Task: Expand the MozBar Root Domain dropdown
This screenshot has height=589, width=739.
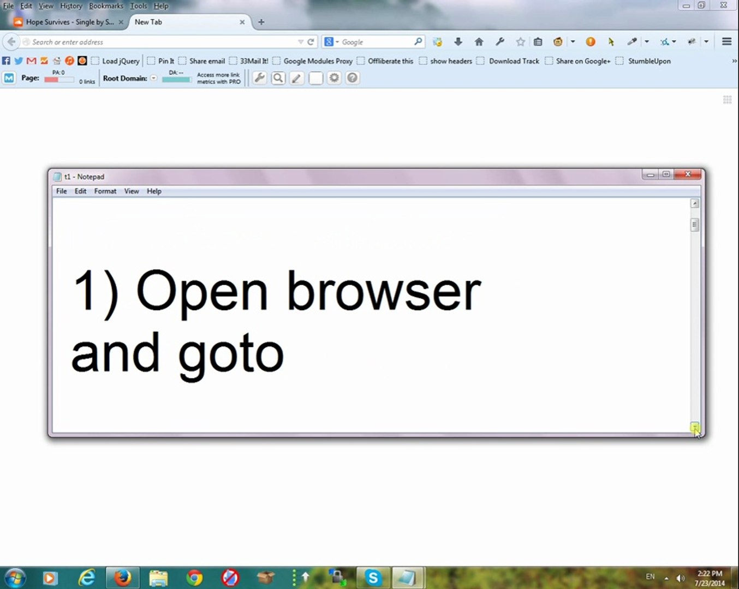Action: (x=154, y=78)
